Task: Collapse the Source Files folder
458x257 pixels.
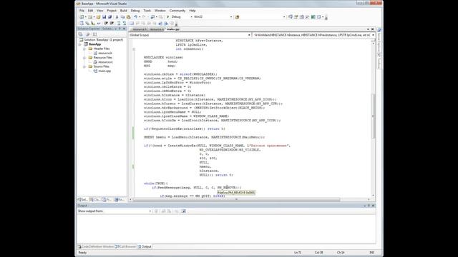Action: (84, 66)
